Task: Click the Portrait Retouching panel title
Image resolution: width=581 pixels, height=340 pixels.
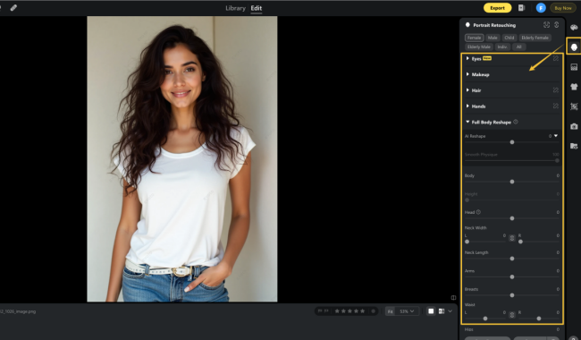Action: click(494, 25)
